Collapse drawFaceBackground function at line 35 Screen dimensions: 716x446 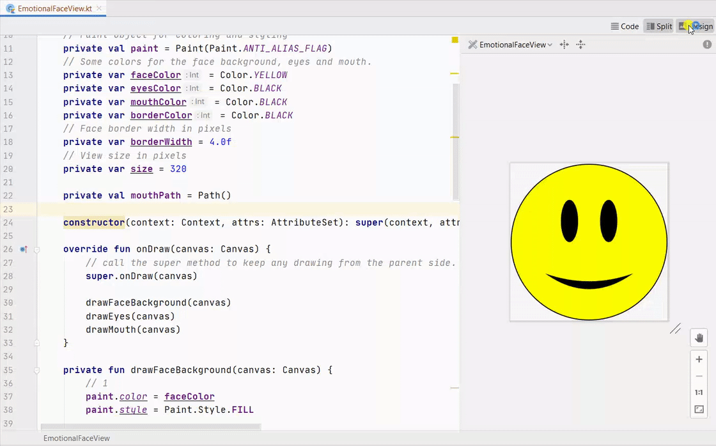[x=37, y=370]
